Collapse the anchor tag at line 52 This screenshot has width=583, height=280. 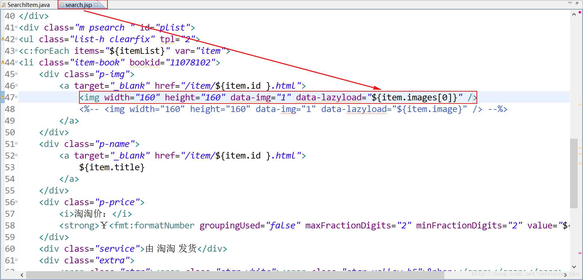16,155
